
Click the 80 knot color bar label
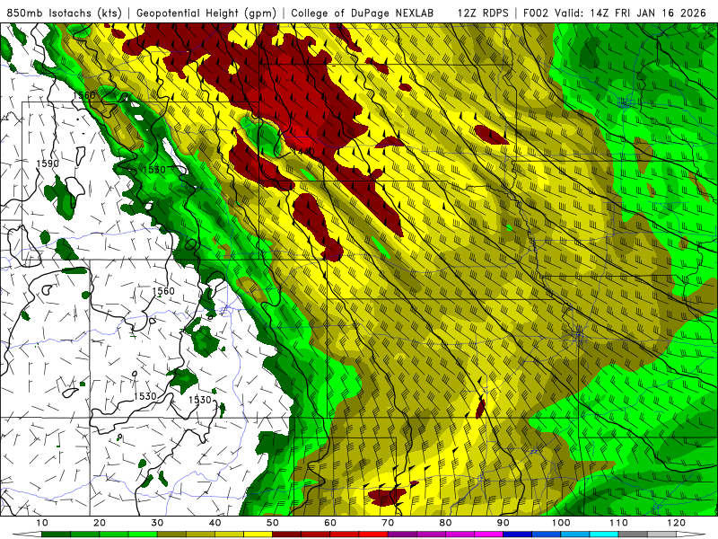click(x=445, y=523)
